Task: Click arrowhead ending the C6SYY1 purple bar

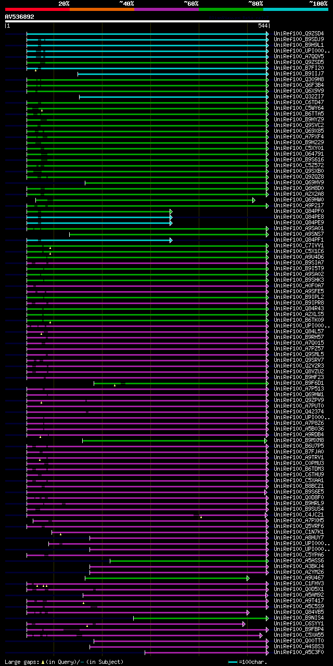Action: [244, 624]
